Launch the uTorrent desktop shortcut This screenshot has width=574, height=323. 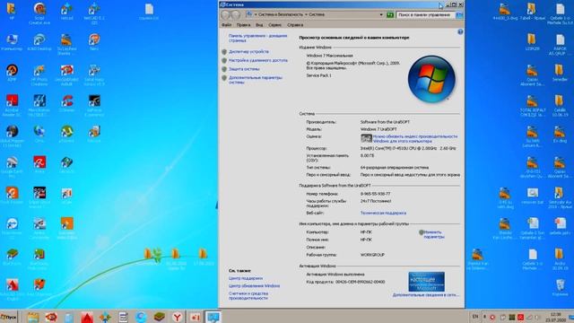67,134
